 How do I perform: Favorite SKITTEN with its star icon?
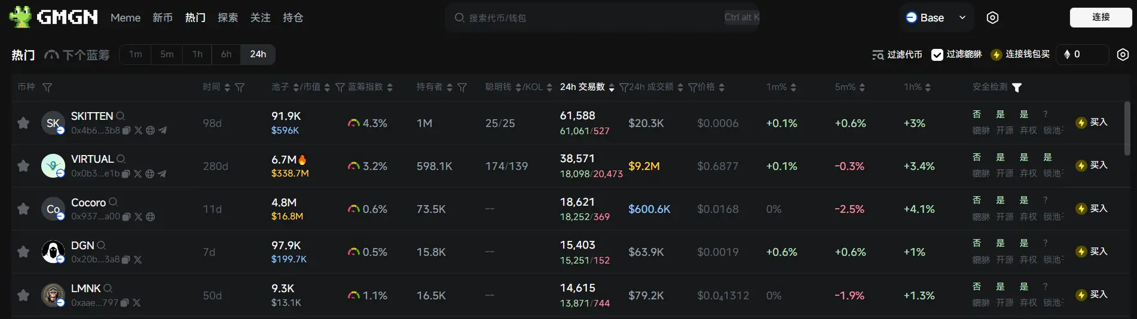23,123
